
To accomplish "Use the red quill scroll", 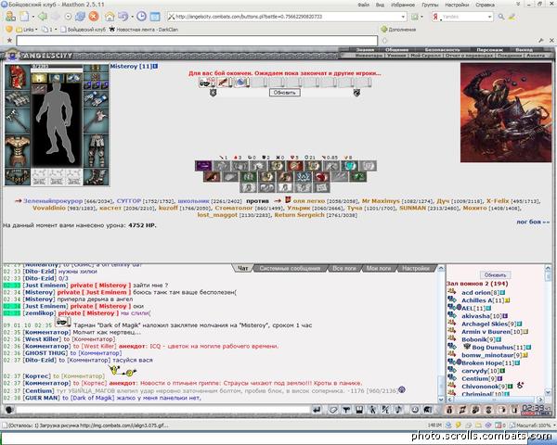I will click(x=225, y=83).
